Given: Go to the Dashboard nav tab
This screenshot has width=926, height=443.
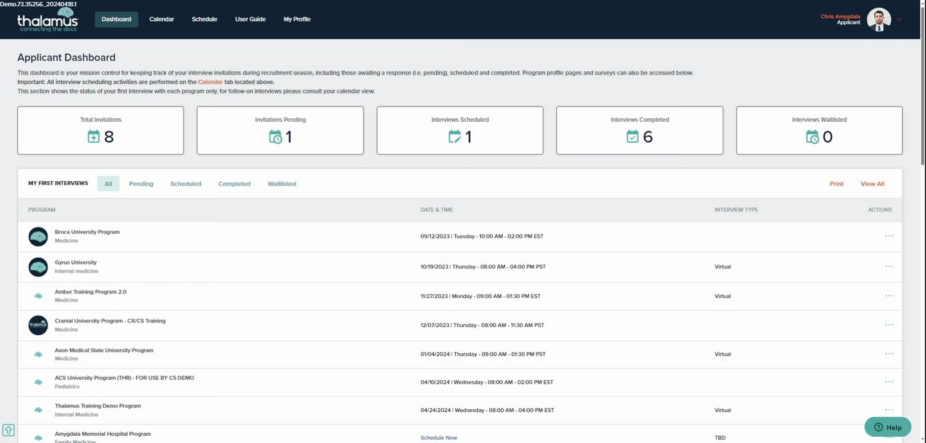Looking at the screenshot, I should coord(116,19).
